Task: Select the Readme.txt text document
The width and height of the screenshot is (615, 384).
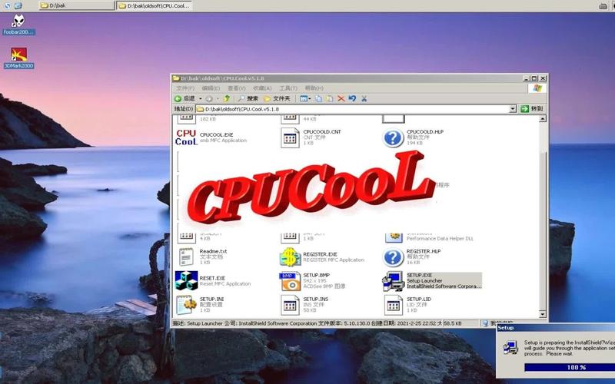Action: click(x=203, y=257)
